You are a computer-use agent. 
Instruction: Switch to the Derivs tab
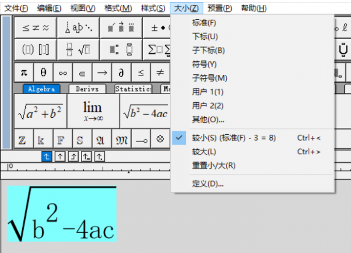87,89
